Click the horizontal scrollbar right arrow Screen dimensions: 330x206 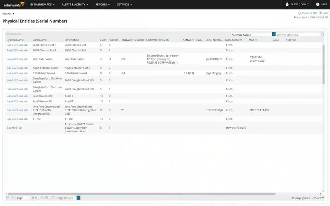tap(321, 194)
